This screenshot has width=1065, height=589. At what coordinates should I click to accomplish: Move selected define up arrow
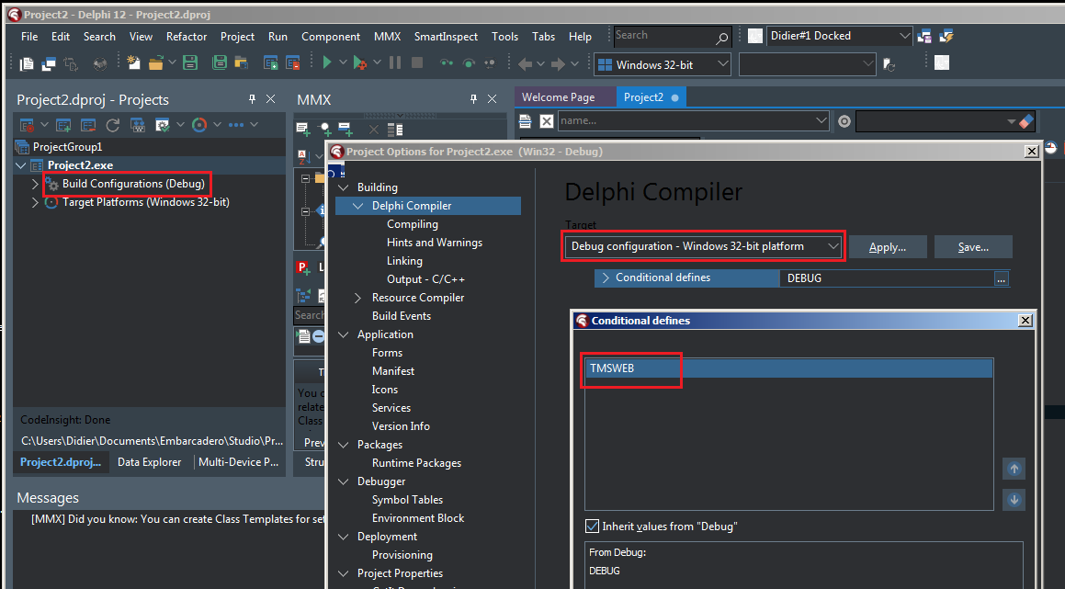(x=1014, y=469)
